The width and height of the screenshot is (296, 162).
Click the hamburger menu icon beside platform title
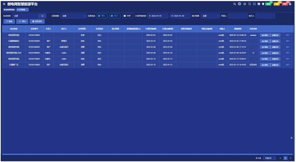4,4
